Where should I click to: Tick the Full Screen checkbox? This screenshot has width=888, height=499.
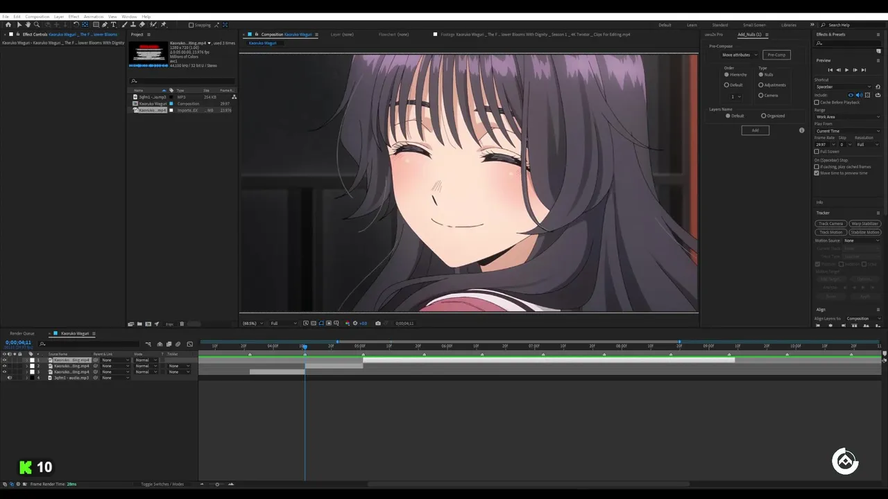click(817, 151)
